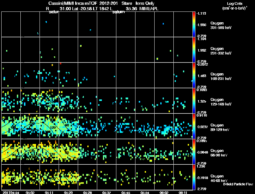Click inside the Oxygen 89-129 keV spectrogram panel
The height and width of the screenshot is (194, 255).
point(97,126)
